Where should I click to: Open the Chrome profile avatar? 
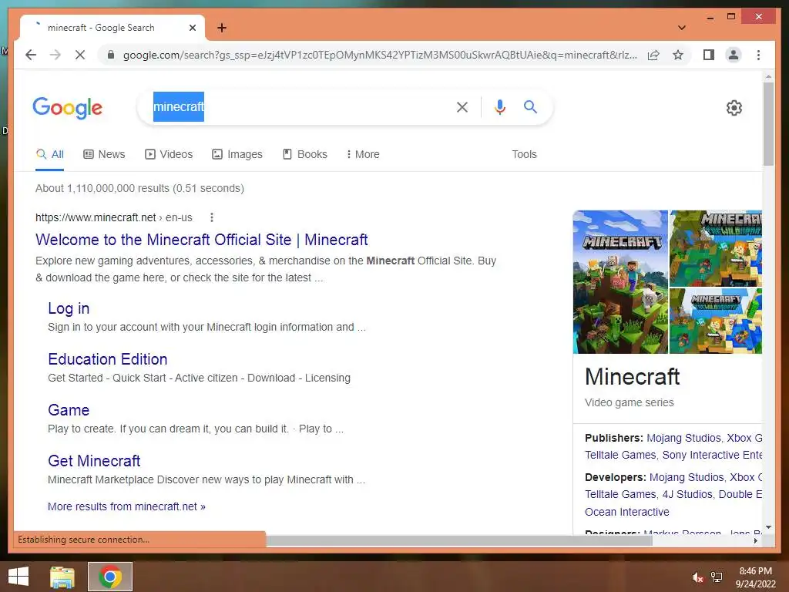[x=734, y=55]
